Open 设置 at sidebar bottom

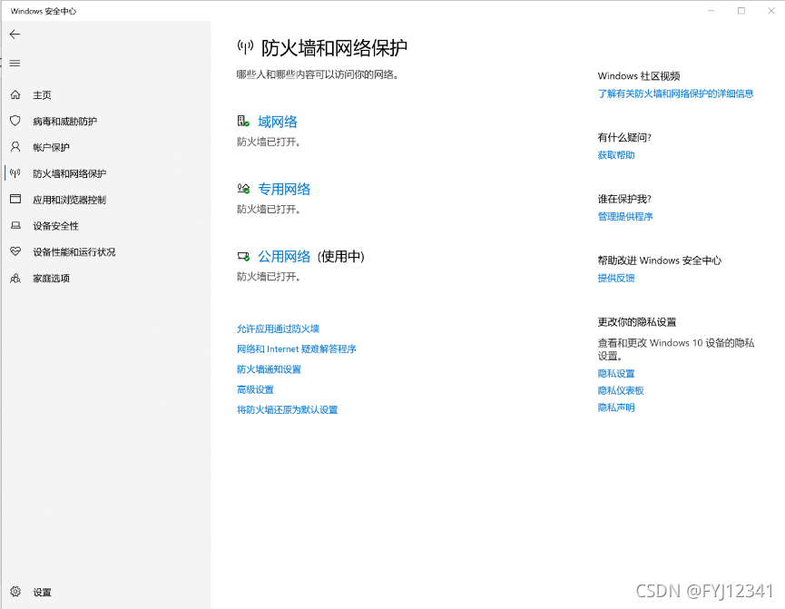click(42, 593)
